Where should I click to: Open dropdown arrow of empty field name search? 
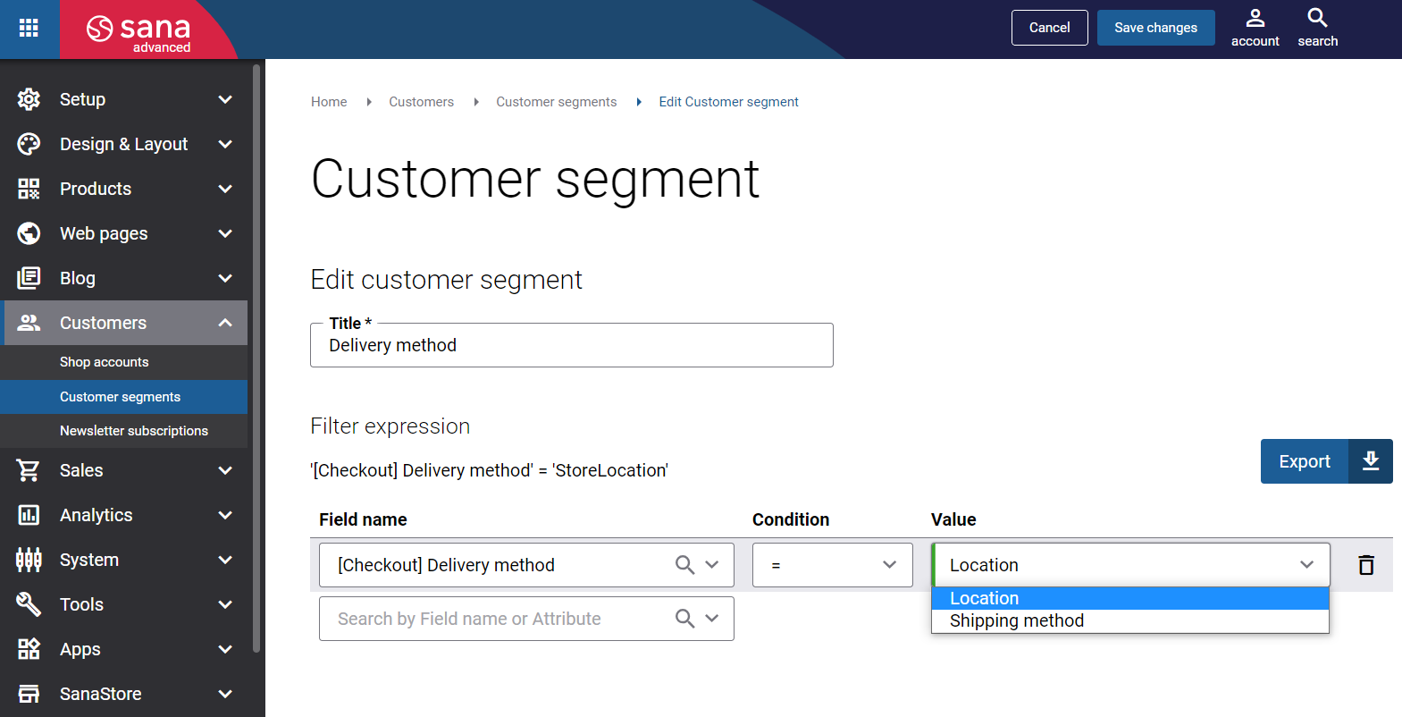tap(712, 619)
